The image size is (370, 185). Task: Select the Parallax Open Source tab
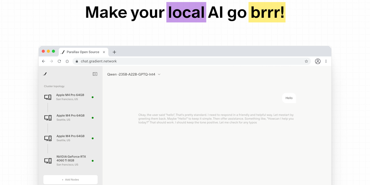(x=83, y=52)
